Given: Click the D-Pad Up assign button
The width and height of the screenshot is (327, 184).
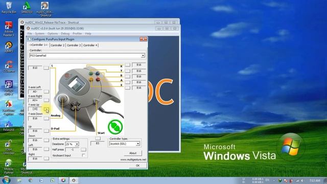Looking at the screenshot, I should [46, 131].
